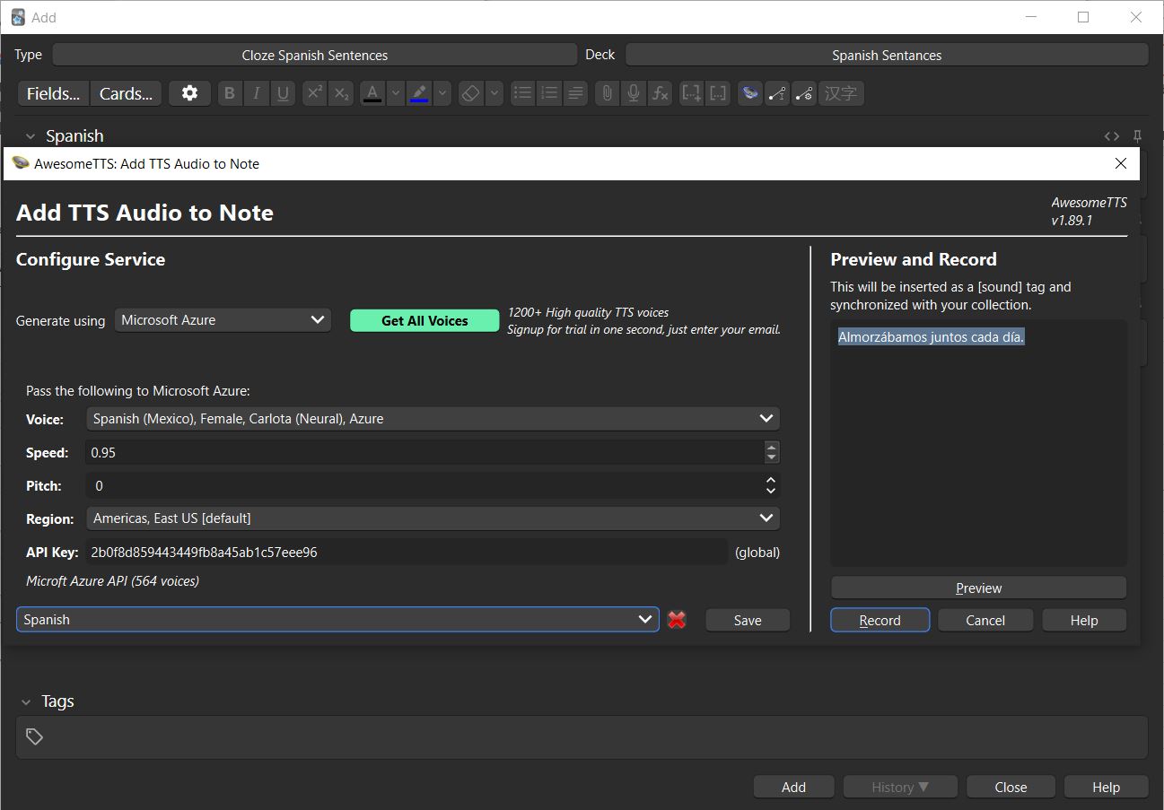
Task: Open the Spanish preset dropdown
Action: (x=337, y=619)
